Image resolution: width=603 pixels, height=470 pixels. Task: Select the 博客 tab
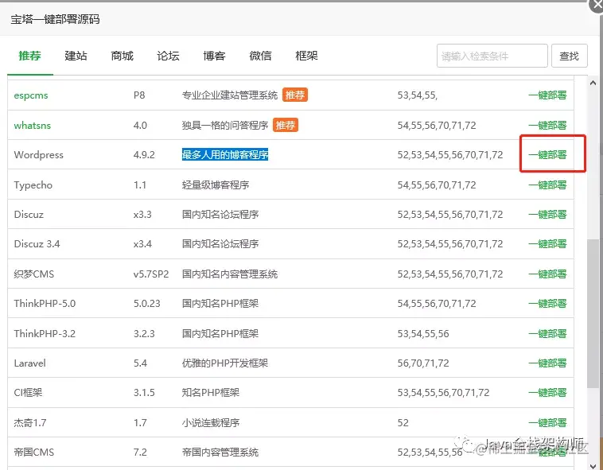214,56
